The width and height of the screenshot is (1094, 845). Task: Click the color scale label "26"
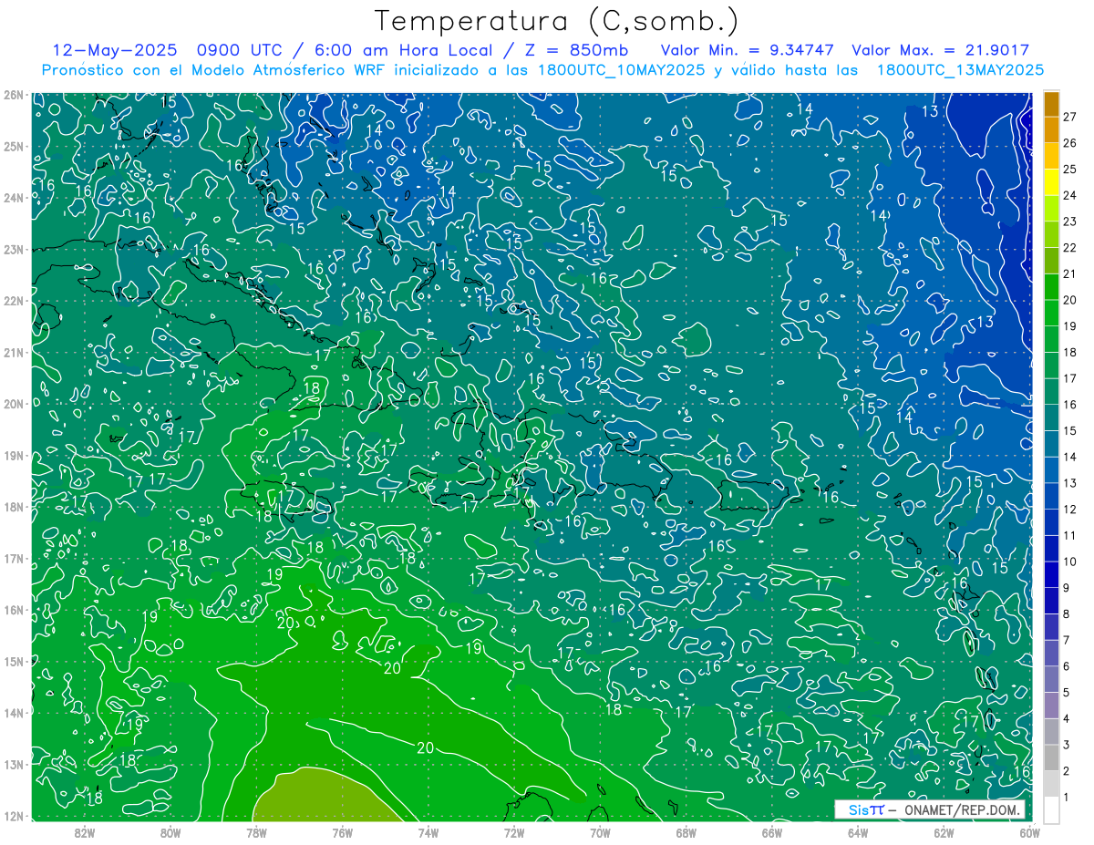pyautogui.click(x=1070, y=143)
